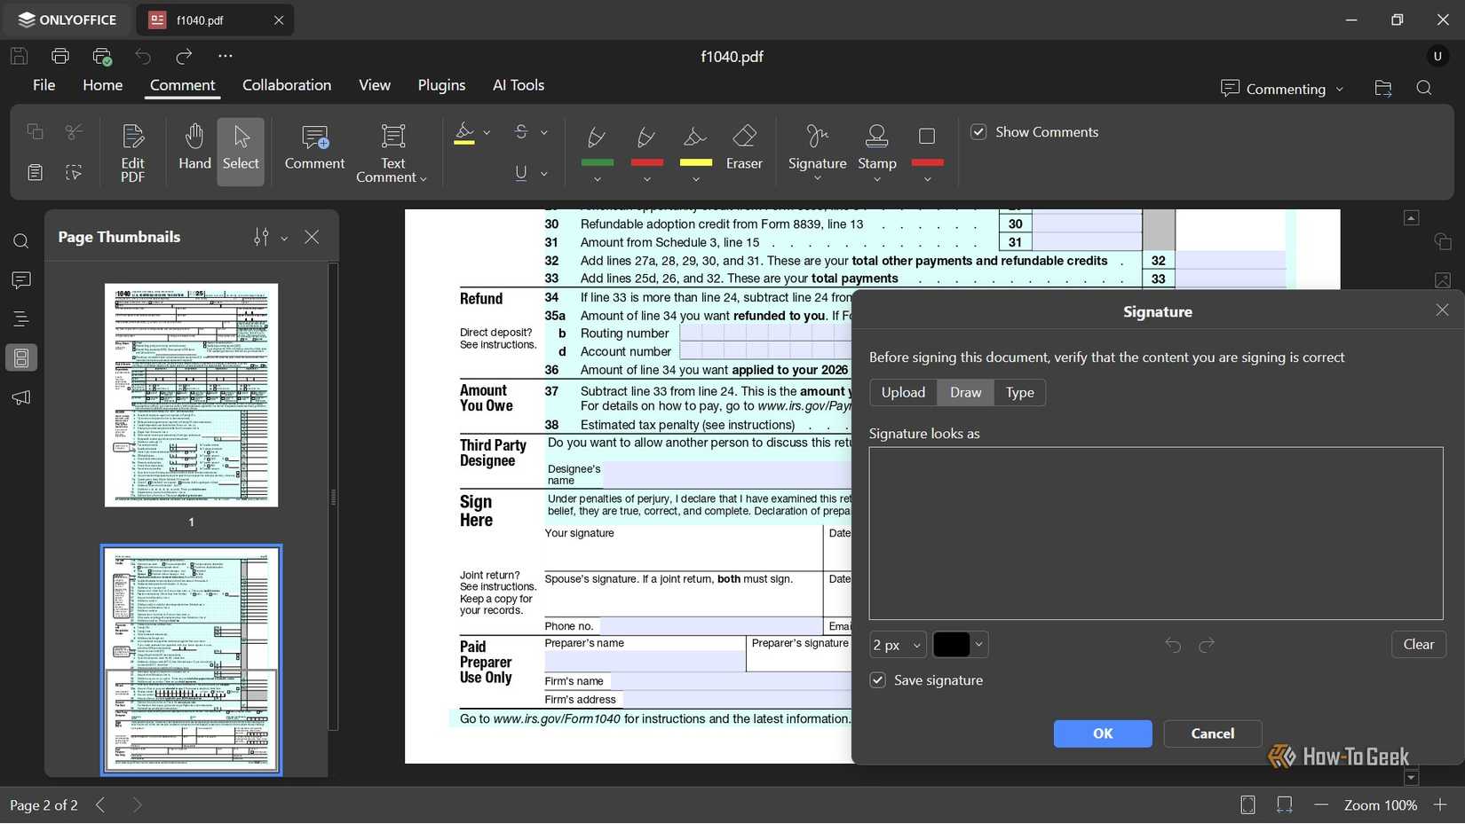Select the Hand tool
This screenshot has height=824, width=1465.
tap(194, 149)
